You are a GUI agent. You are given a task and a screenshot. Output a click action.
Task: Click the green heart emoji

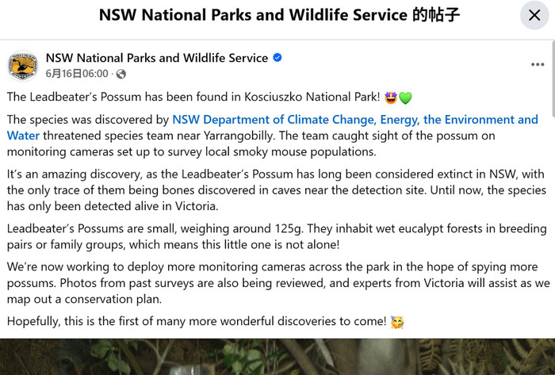(x=405, y=98)
